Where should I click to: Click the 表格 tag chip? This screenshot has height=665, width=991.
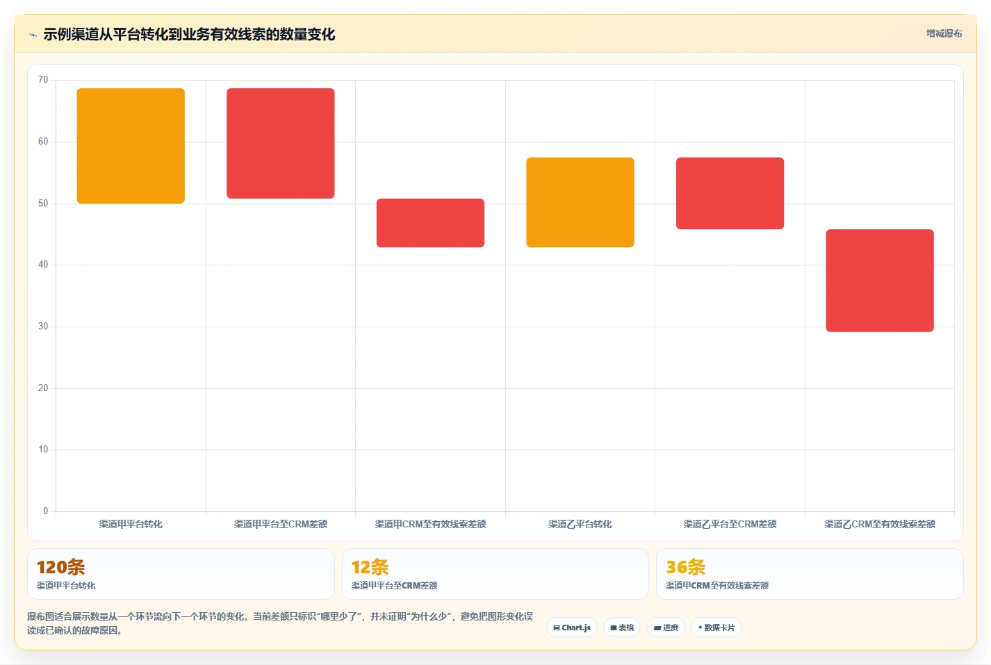click(622, 627)
